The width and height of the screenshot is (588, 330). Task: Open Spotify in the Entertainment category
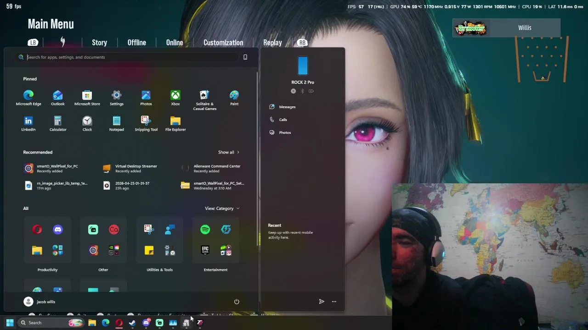tap(205, 230)
